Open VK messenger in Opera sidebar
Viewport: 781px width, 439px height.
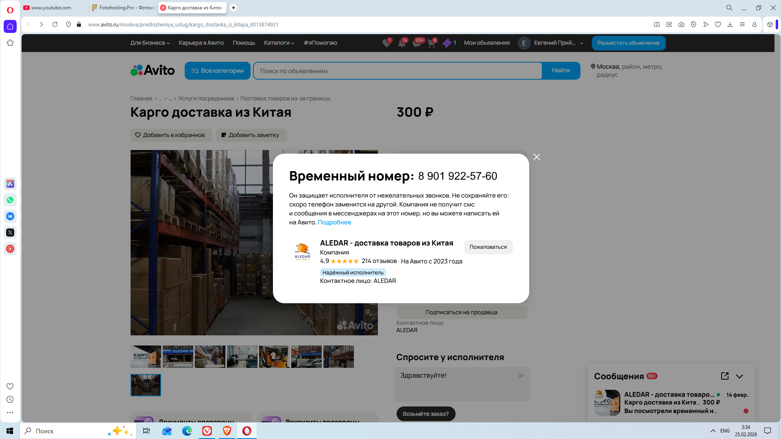point(10,216)
